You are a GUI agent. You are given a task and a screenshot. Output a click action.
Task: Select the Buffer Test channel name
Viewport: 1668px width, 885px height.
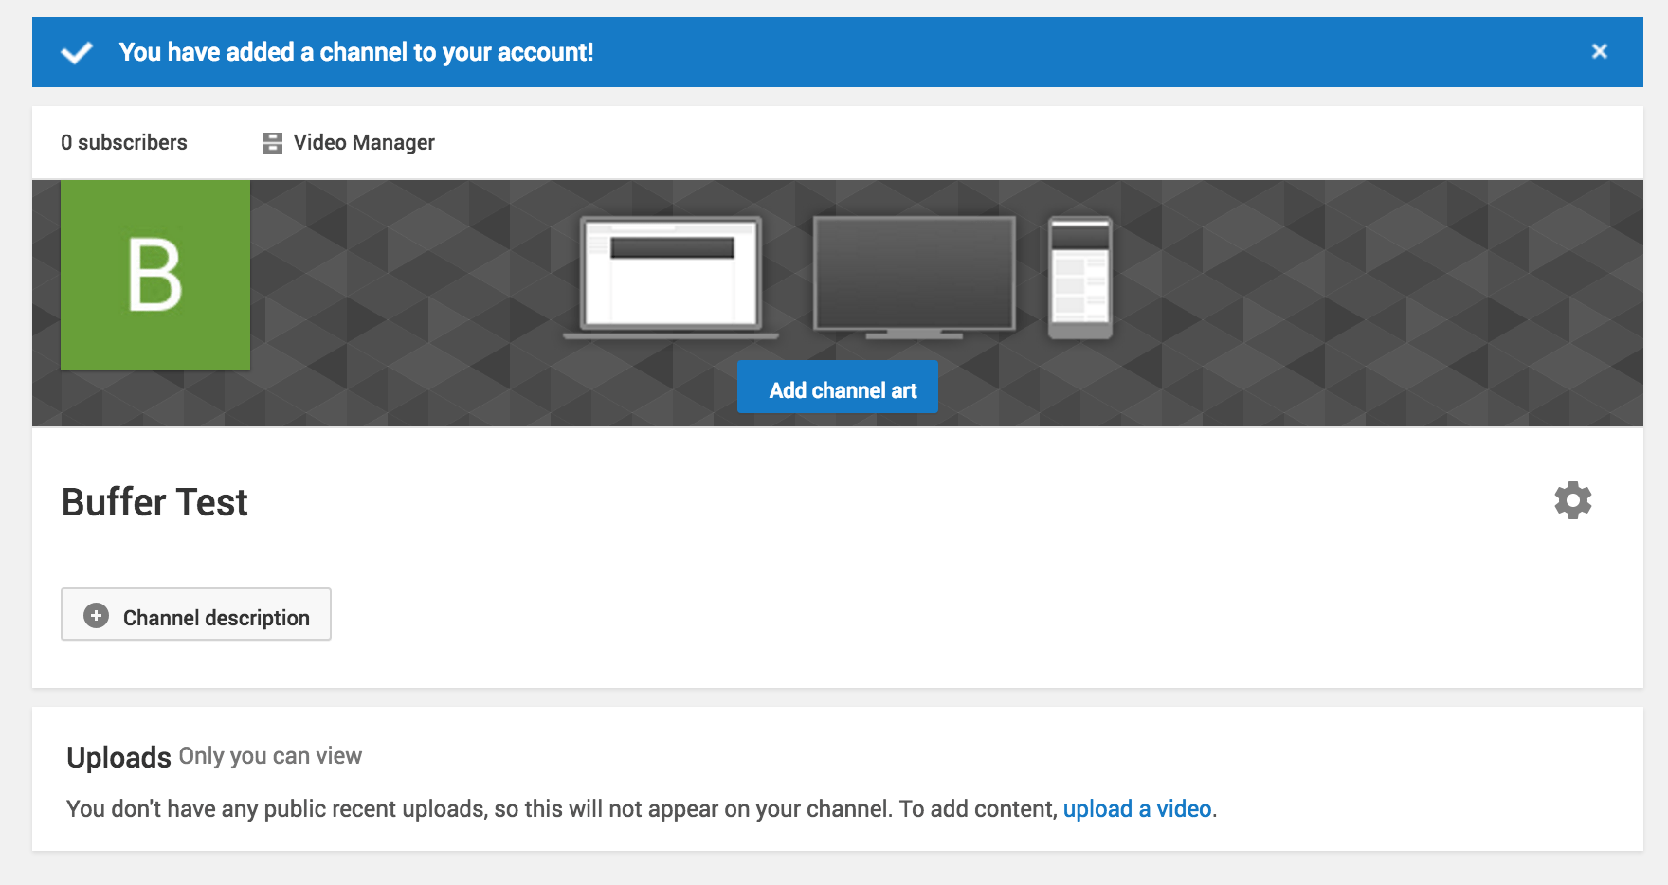click(154, 502)
